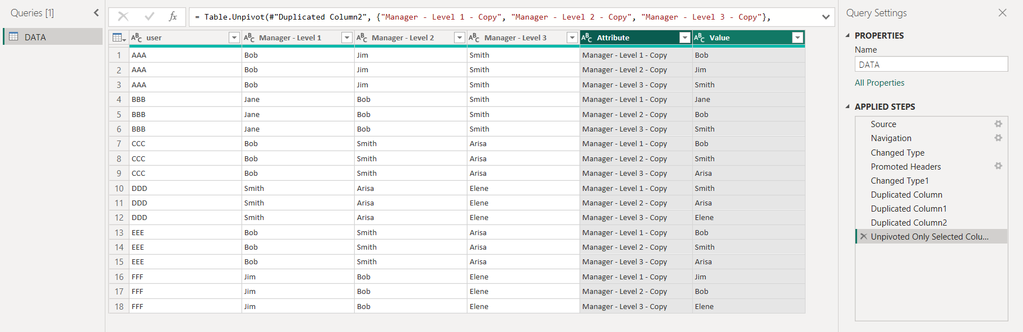Click the text type icon of user column
Viewport: 1023px width, 332px height.
pyautogui.click(x=137, y=38)
